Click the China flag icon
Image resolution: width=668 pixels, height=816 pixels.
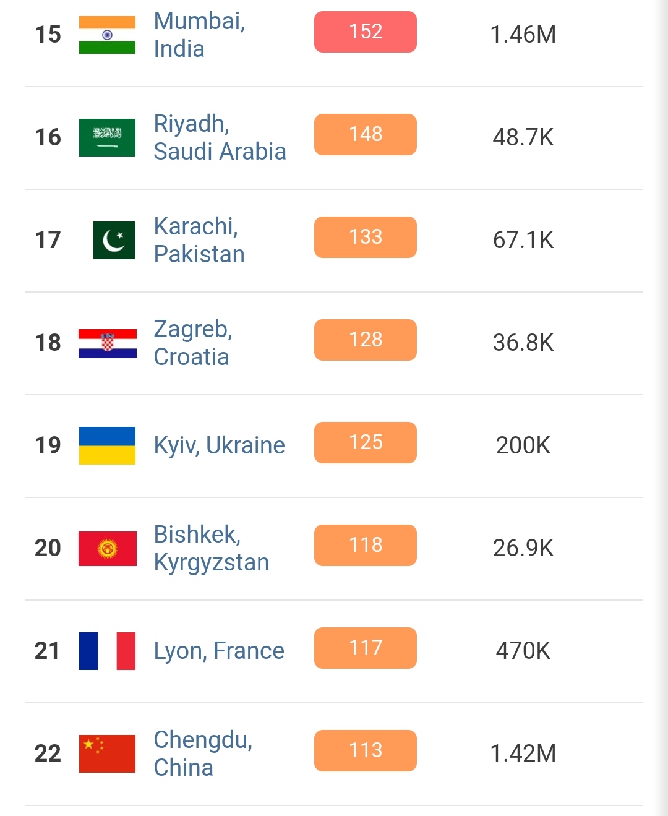(x=107, y=754)
